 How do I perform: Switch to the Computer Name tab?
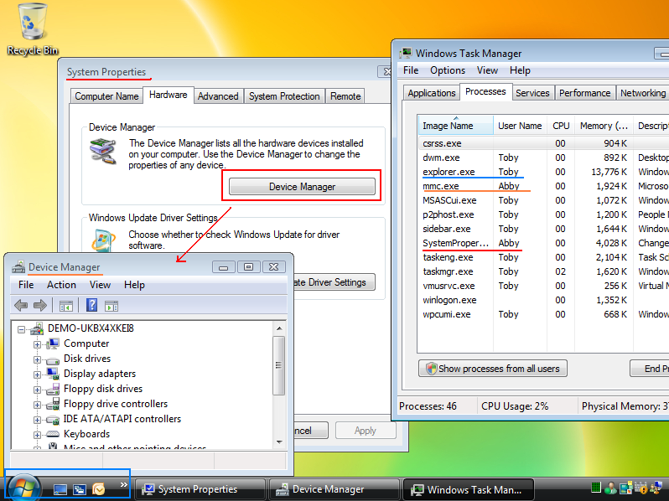[x=106, y=96]
